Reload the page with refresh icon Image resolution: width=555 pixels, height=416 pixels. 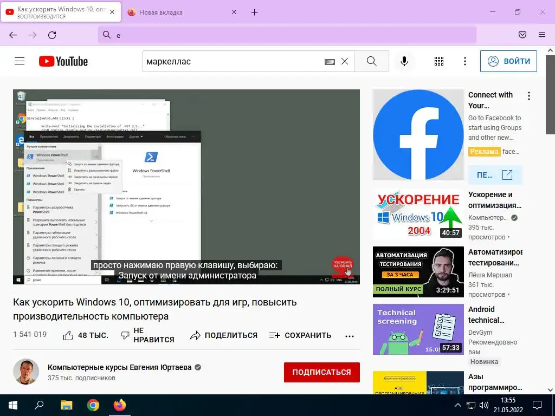pyautogui.click(x=52, y=35)
